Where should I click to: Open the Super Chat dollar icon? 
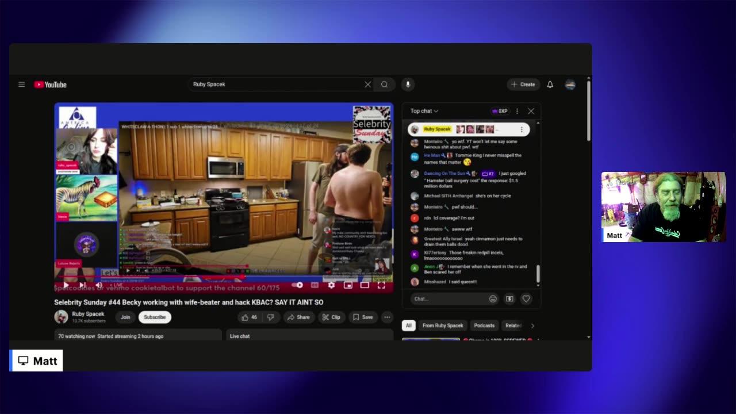pyautogui.click(x=509, y=298)
